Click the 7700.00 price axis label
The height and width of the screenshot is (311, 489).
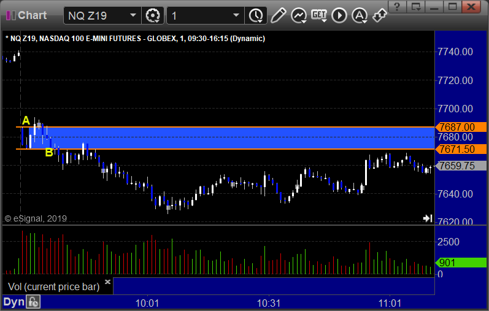455,109
